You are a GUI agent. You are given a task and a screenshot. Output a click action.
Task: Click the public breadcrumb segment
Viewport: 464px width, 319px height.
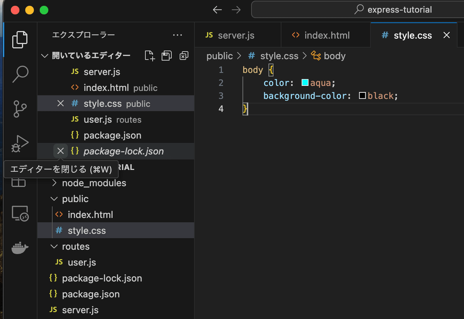click(x=220, y=56)
